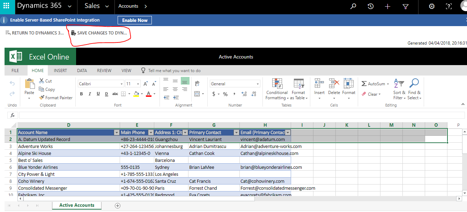The width and height of the screenshot is (467, 212).
Task: Select the Active Accounts sheet tab
Action: (x=77, y=205)
